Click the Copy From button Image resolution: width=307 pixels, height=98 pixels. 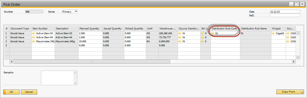(288, 92)
